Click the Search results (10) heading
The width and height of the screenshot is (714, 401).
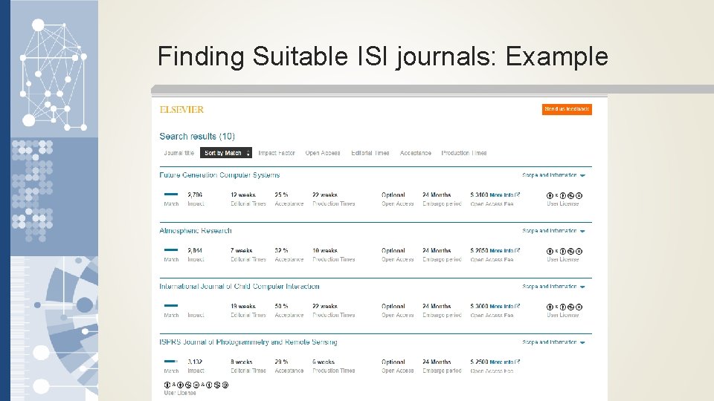pyautogui.click(x=197, y=137)
